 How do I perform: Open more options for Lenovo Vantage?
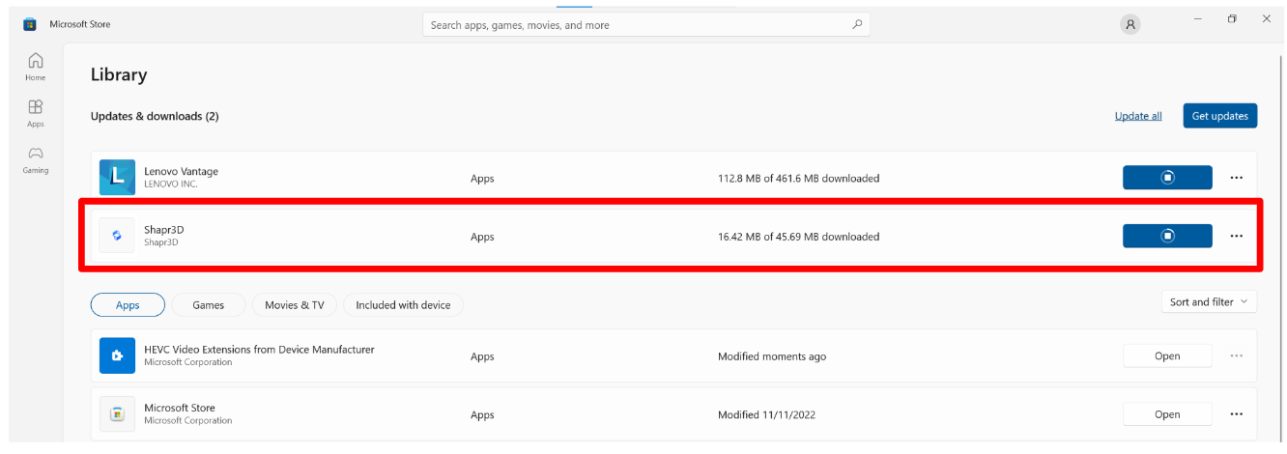1236,178
